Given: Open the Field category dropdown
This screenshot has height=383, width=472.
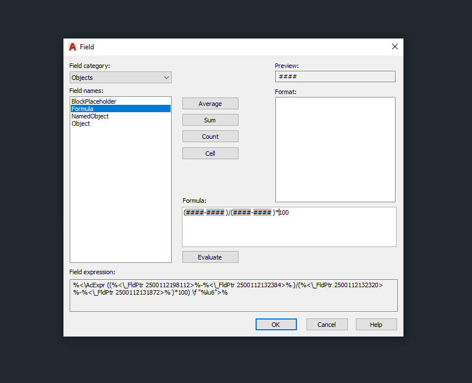Looking at the screenshot, I should point(120,78).
